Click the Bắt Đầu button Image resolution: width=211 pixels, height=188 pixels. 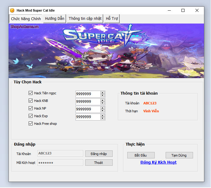(x=141, y=155)
